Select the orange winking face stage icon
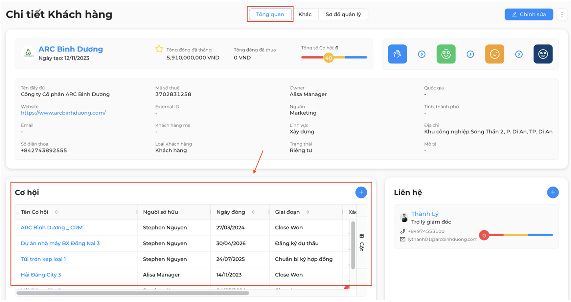 pyautogui.click(x=495, y=54)
